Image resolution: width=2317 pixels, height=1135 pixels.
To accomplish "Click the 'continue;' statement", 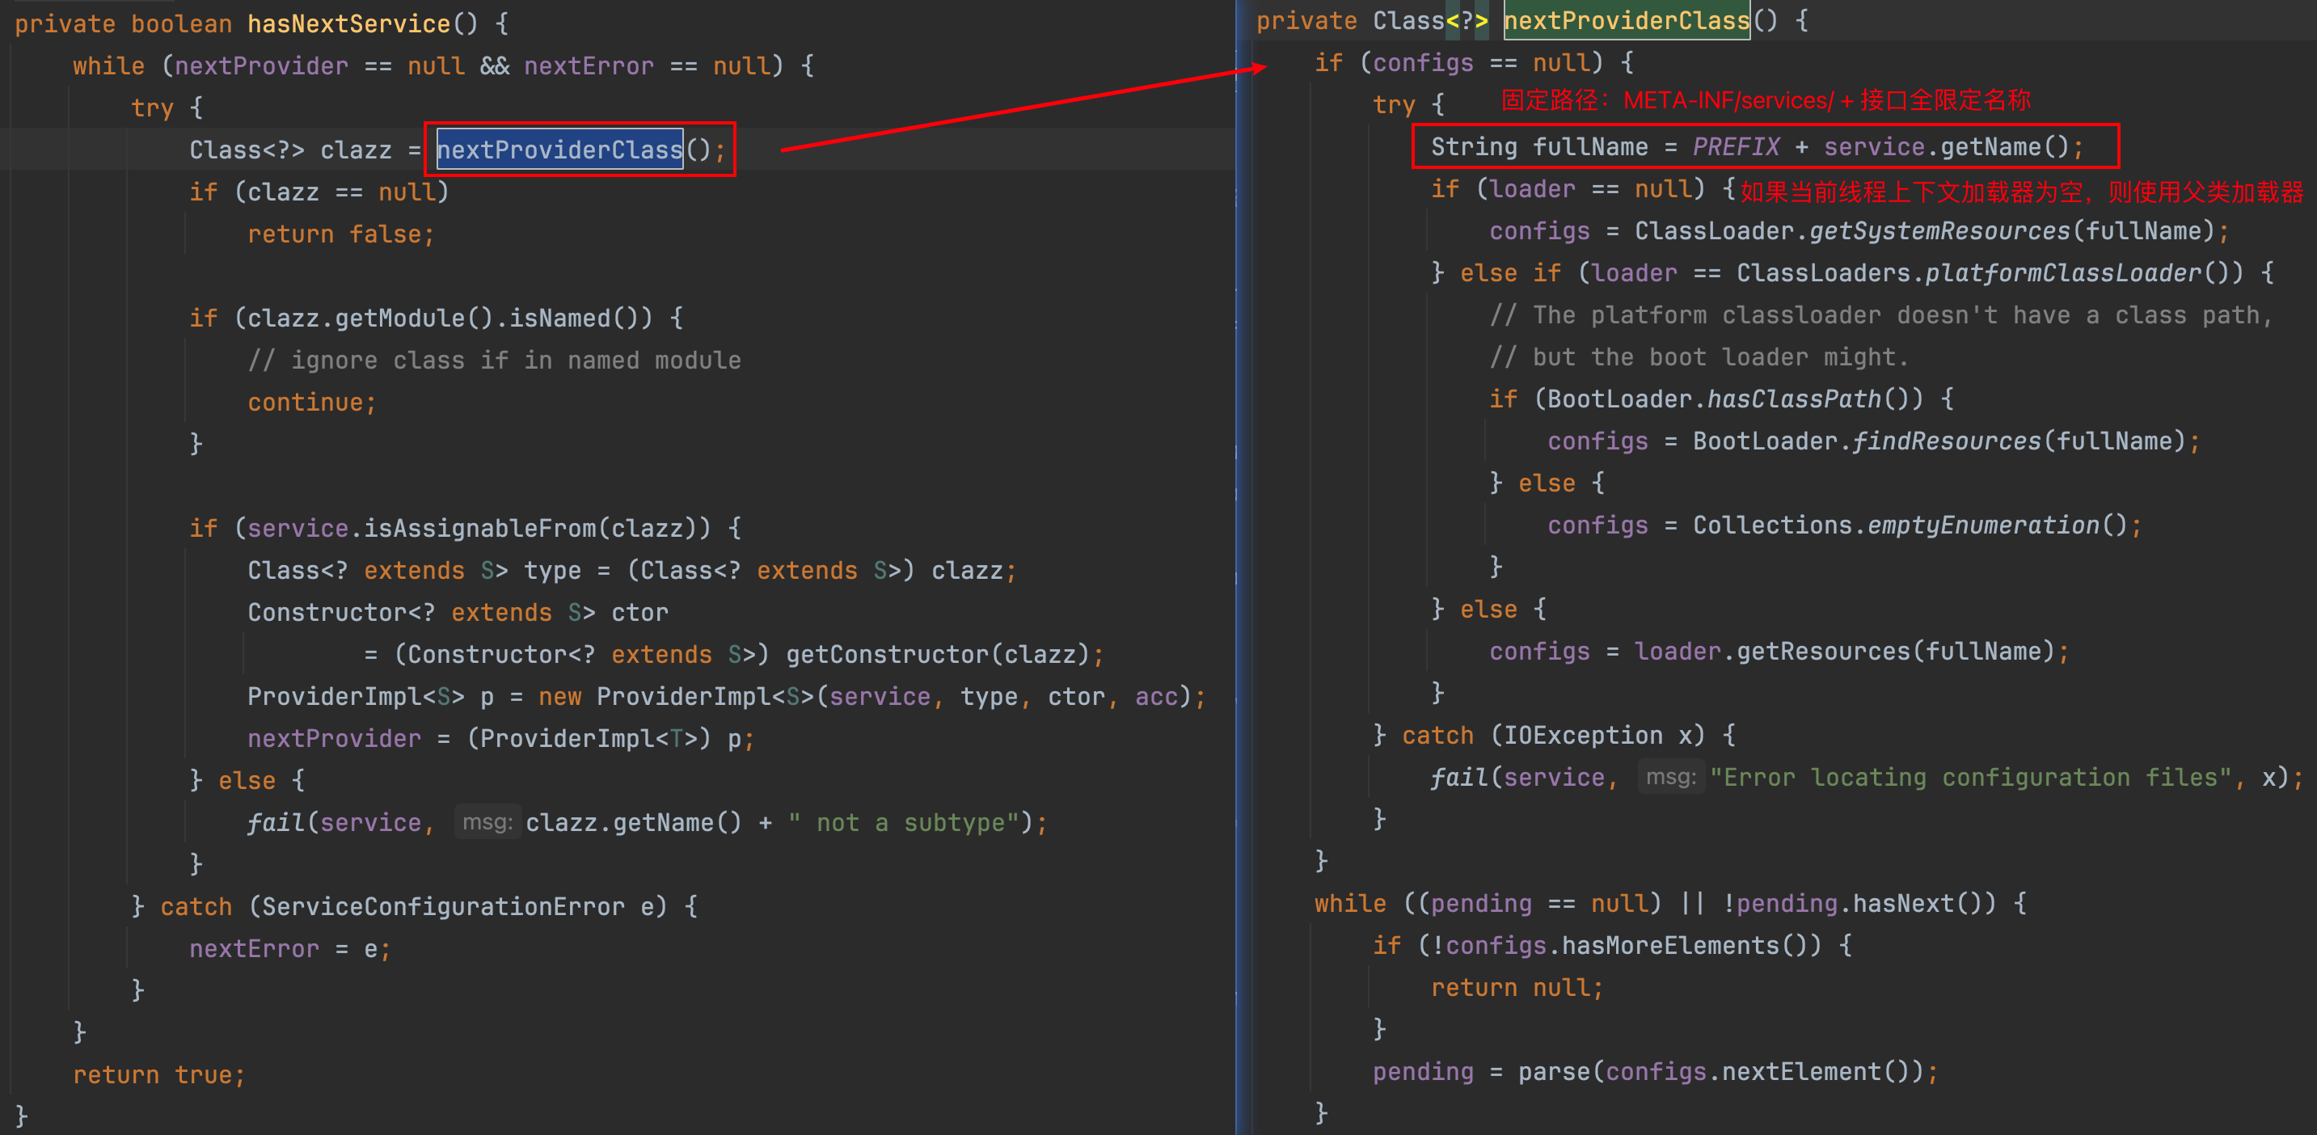I will pyautogui.click(x=311, y=402).
